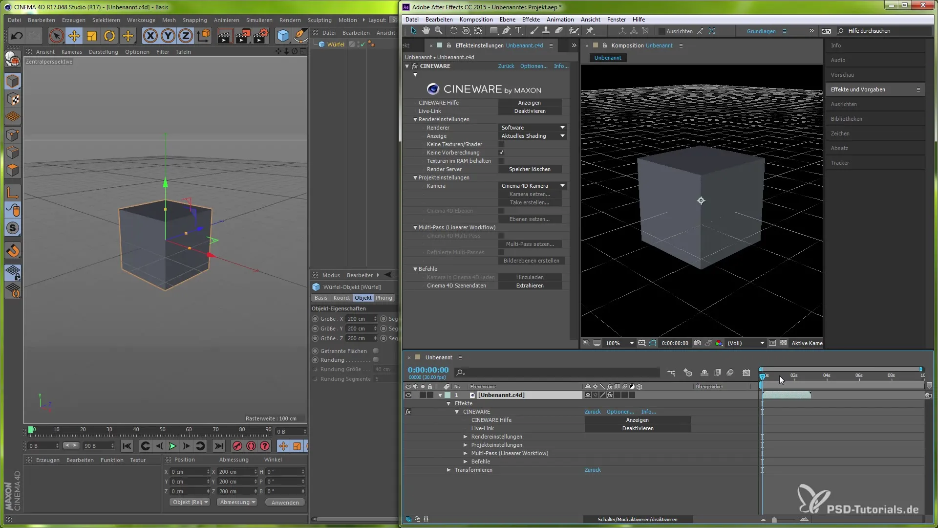The height and width of the screenshot is (528, 938).
Task: Click Speicher löschen button
Action: [x=530, y=169]
